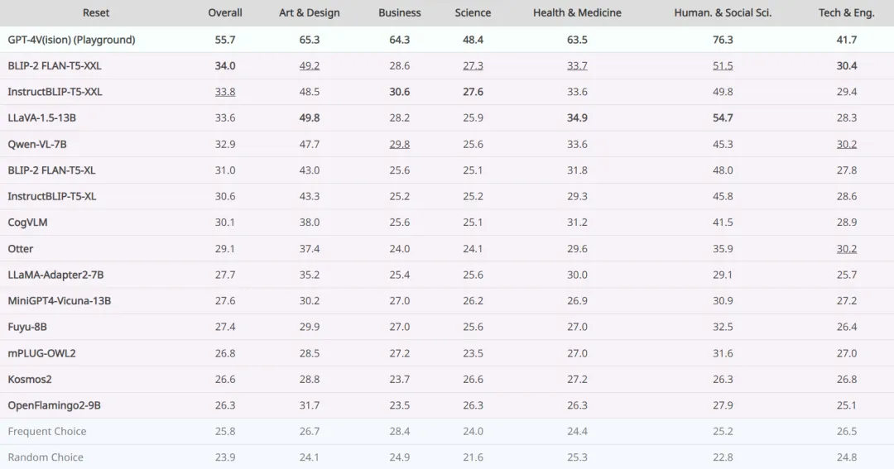Click the mPLUG-OWL2 model name

point(41,353)
